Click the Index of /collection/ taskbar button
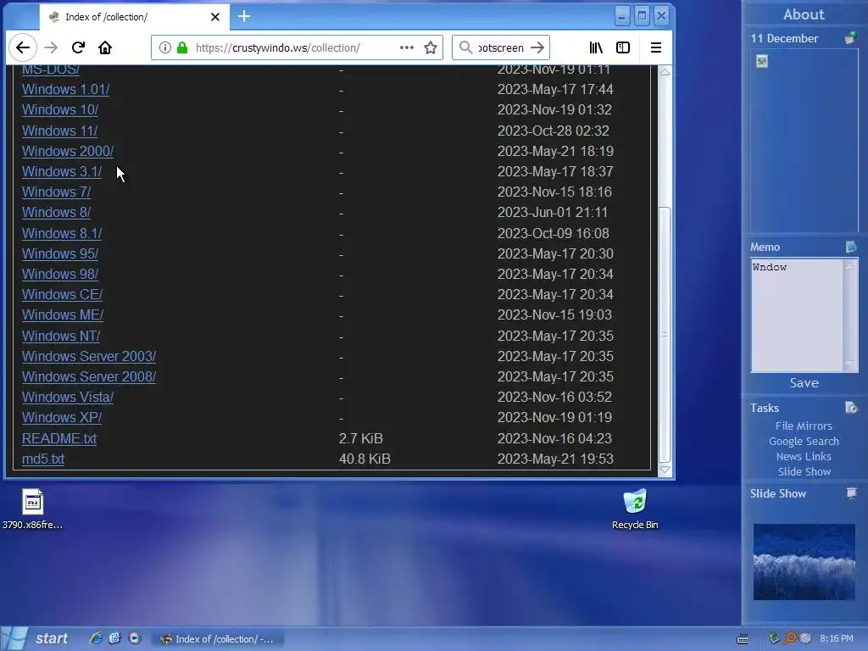 point(218,639)
